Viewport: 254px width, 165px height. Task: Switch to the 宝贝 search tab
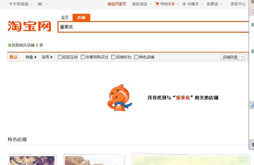point(65,18)
